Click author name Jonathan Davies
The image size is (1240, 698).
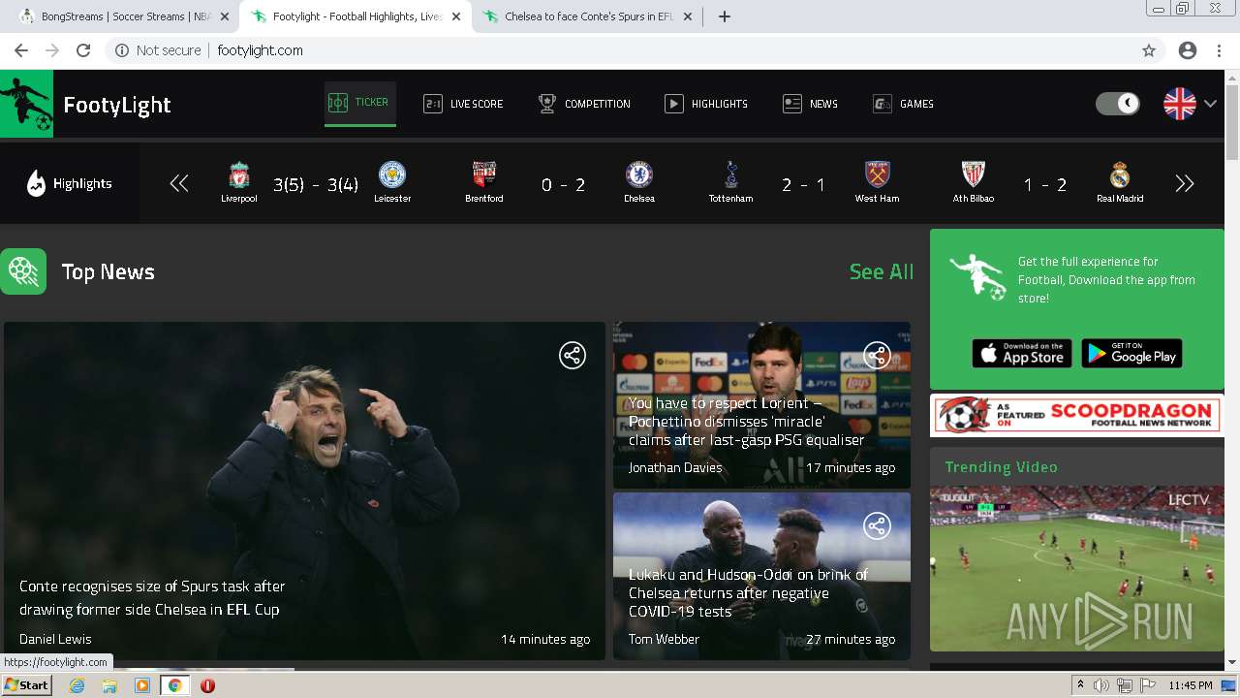click(675, 467)
